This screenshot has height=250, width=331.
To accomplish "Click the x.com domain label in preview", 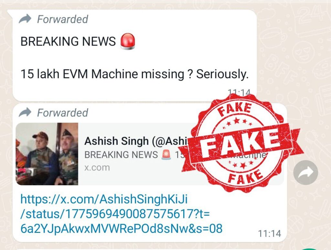I will click(97, 168).
